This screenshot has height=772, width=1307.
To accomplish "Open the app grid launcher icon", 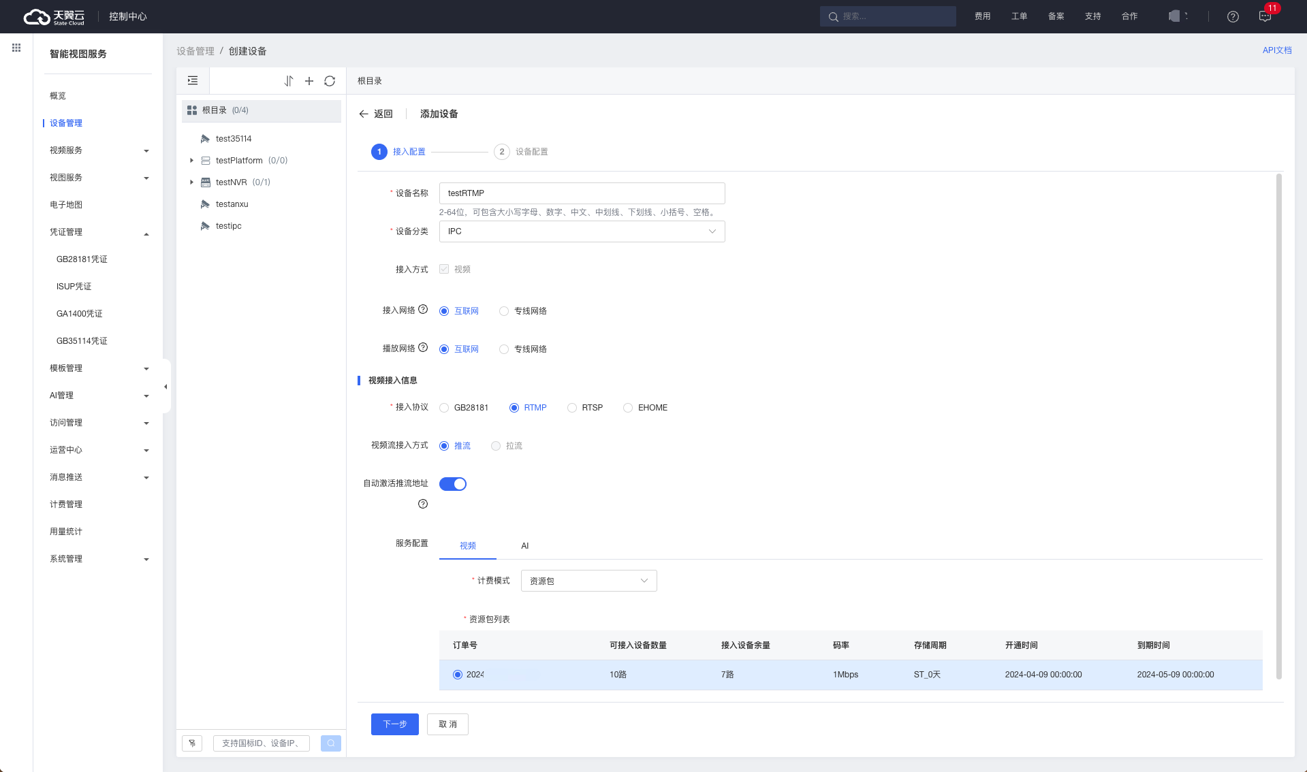I will click(x=16, y=48).
